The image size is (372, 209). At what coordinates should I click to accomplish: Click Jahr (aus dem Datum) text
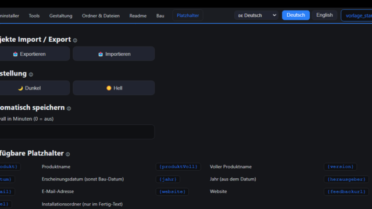(x=233, y=179)
